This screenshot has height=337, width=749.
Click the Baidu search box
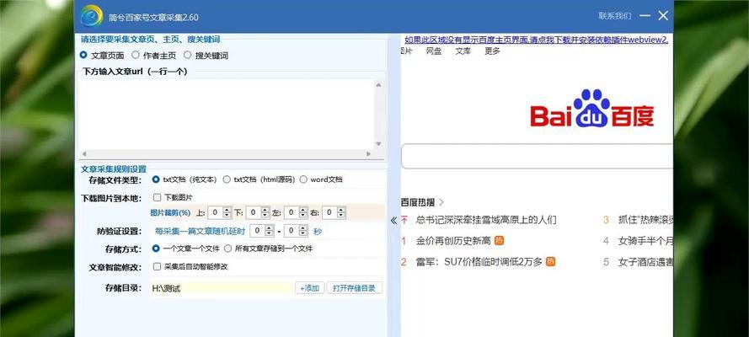(538, 156)
